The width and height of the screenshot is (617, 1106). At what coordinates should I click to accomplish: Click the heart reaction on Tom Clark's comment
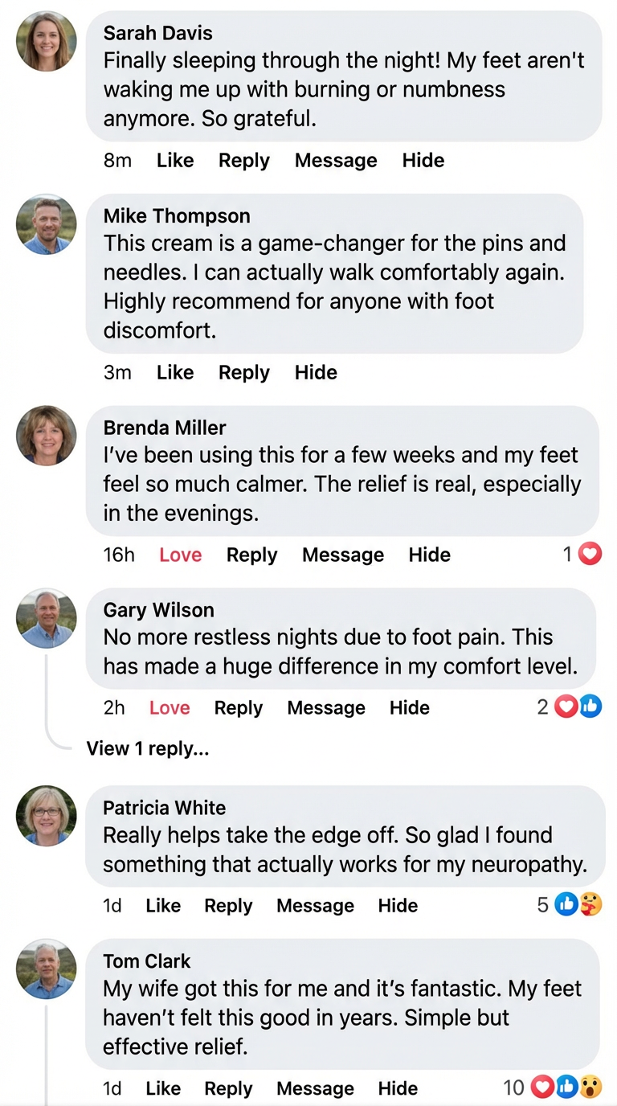pos(544,1088)
